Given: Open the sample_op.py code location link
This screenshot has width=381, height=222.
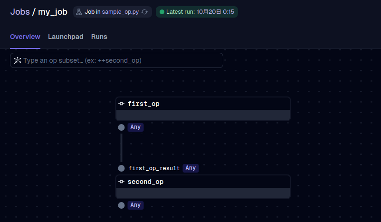Looking at the screenshot, I should pos(120,12).
